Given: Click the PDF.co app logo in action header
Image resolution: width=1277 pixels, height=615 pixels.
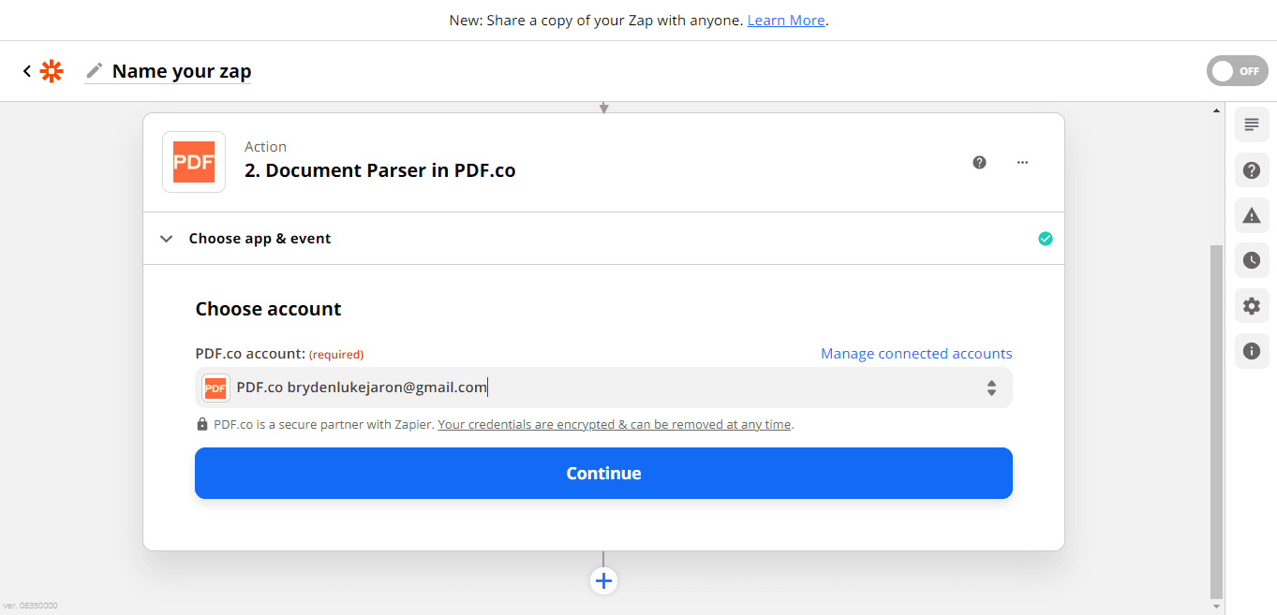Looking at the screenshot, I should tap(194, 162).
